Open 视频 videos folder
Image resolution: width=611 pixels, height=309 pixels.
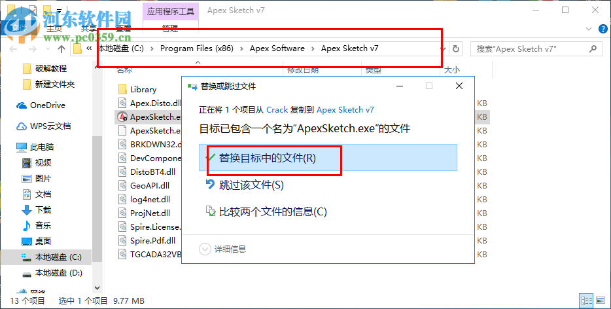[x=43, y=163]
